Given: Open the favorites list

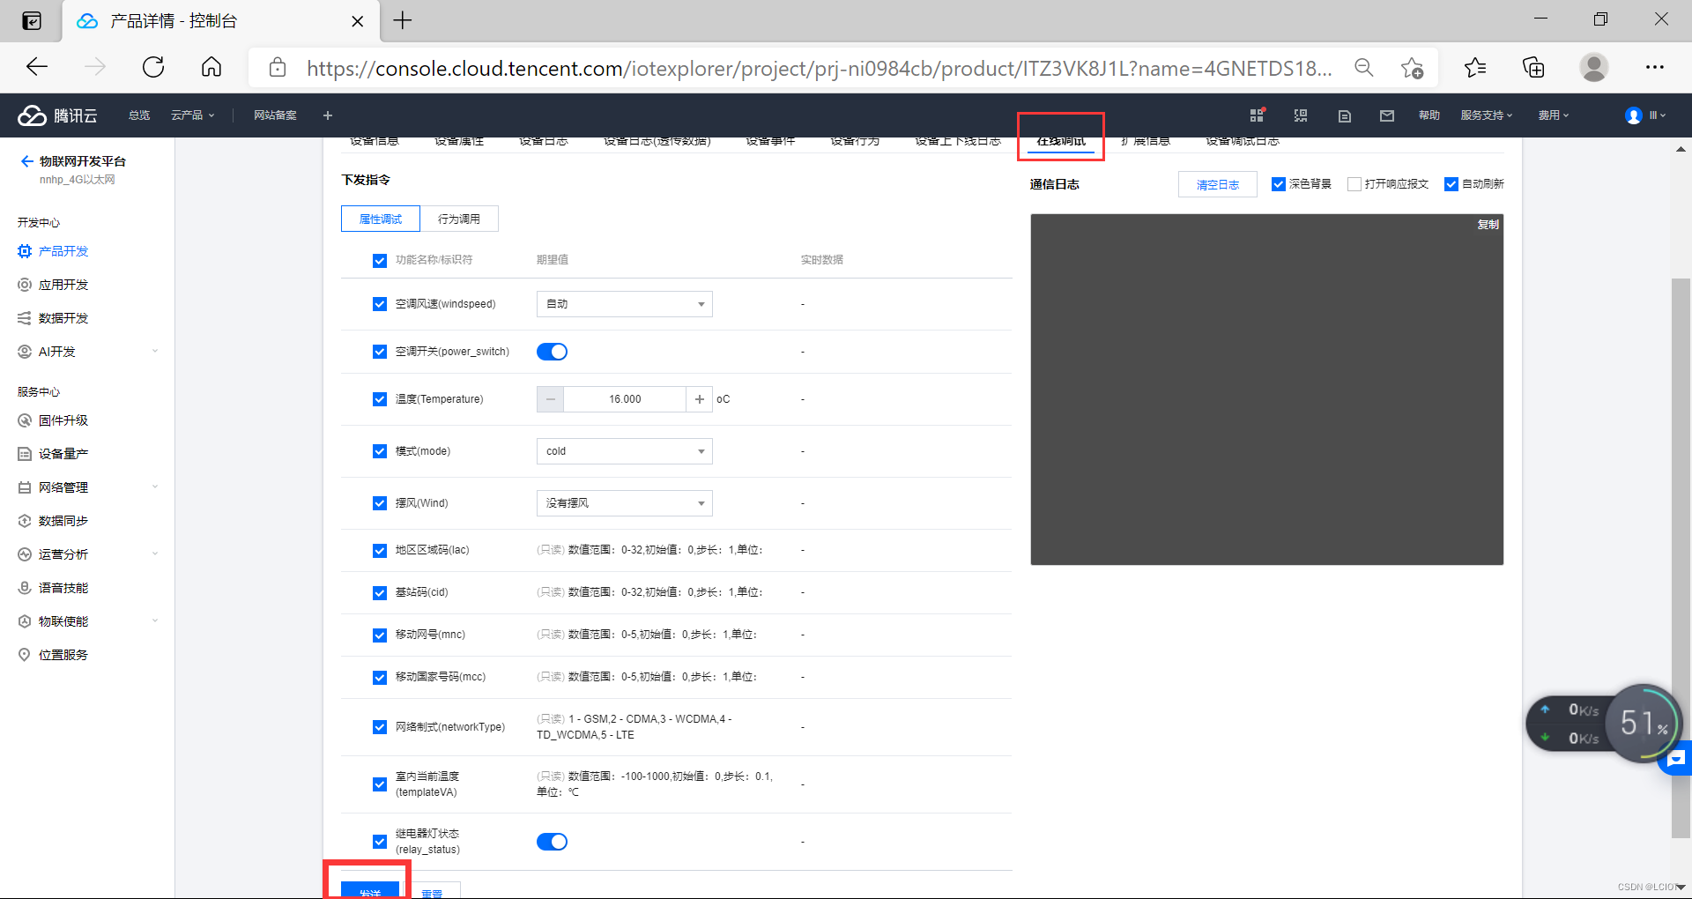Looking at the screenshot, I should click(1475, 67).
